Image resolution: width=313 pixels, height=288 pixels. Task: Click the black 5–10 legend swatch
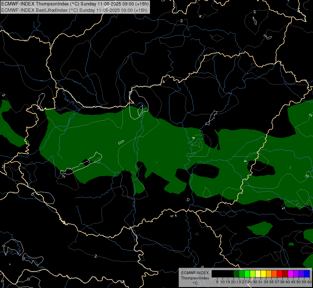[x=220, y=274]
